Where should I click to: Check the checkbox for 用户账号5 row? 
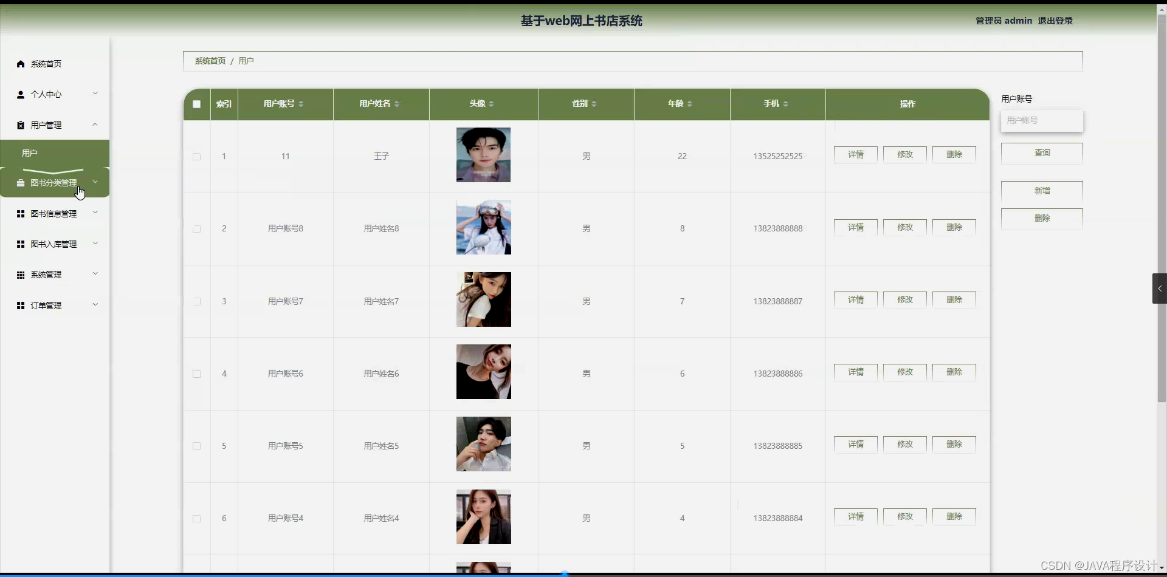coord(196,446)
